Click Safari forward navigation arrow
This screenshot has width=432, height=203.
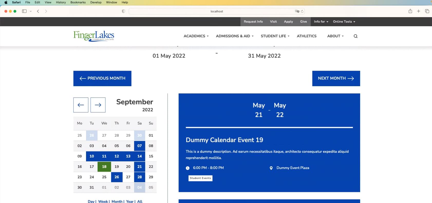click(x=46, y=11)
